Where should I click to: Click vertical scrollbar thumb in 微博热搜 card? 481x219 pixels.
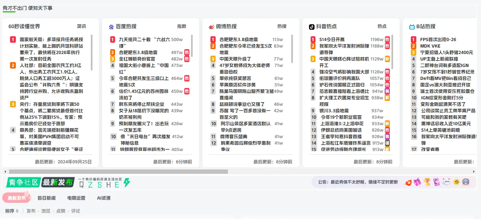pos(292,49)
